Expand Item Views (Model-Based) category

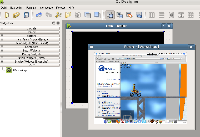pos(2,39)
